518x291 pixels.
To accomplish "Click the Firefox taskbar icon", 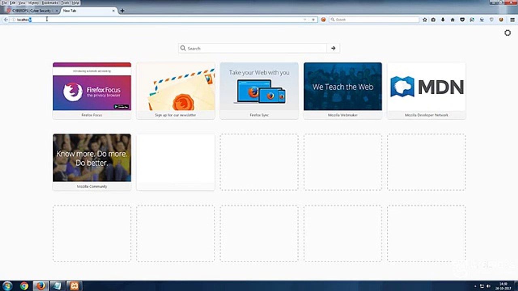I will 40,286.
